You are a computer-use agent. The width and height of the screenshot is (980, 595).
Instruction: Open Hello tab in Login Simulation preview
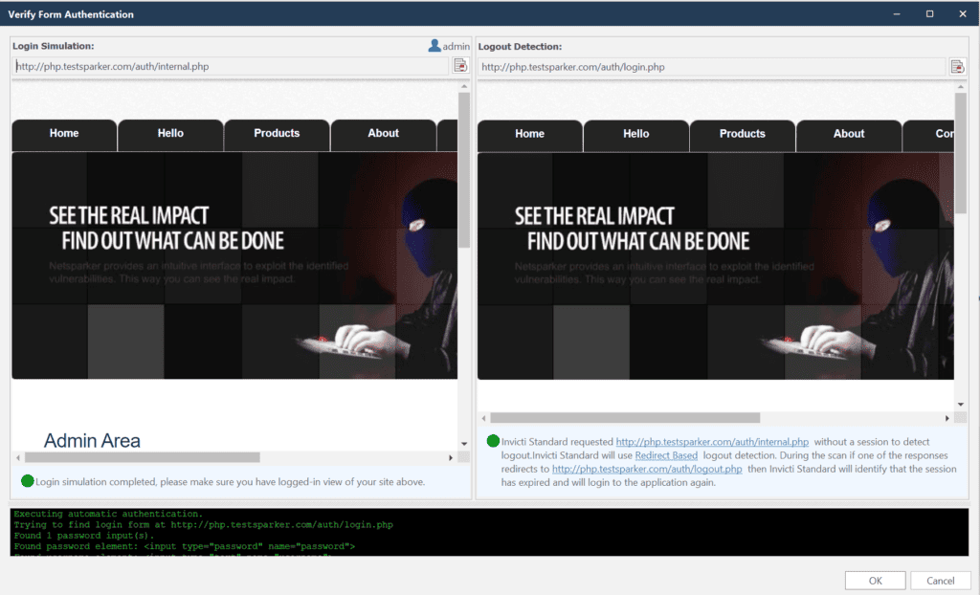[x=170, y=135]
